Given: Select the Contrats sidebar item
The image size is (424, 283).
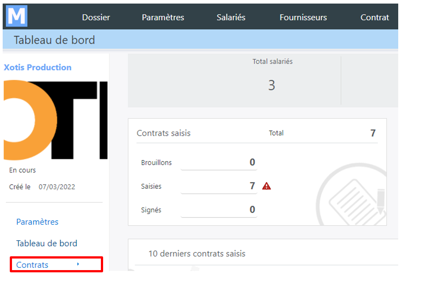Looking at the screenshot, I should 56,265.
